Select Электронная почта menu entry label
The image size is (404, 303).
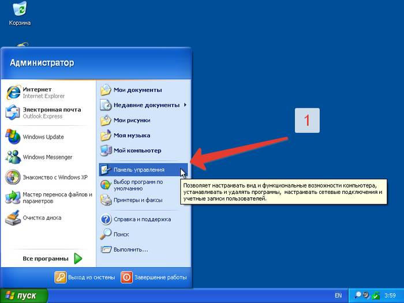tap(52, 113)
